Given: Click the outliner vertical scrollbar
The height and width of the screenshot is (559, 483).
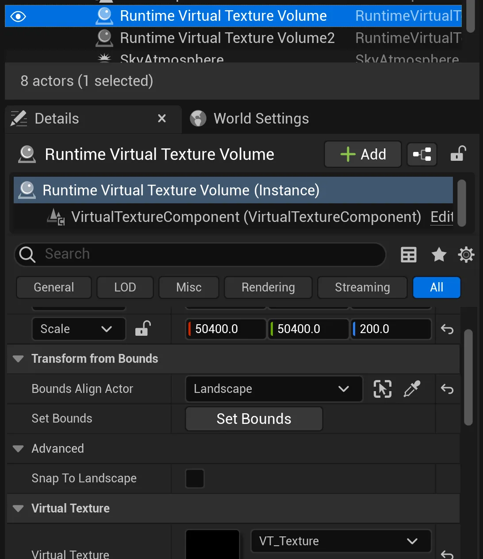Looking at the screenshot, I should [x=471, y=17].
